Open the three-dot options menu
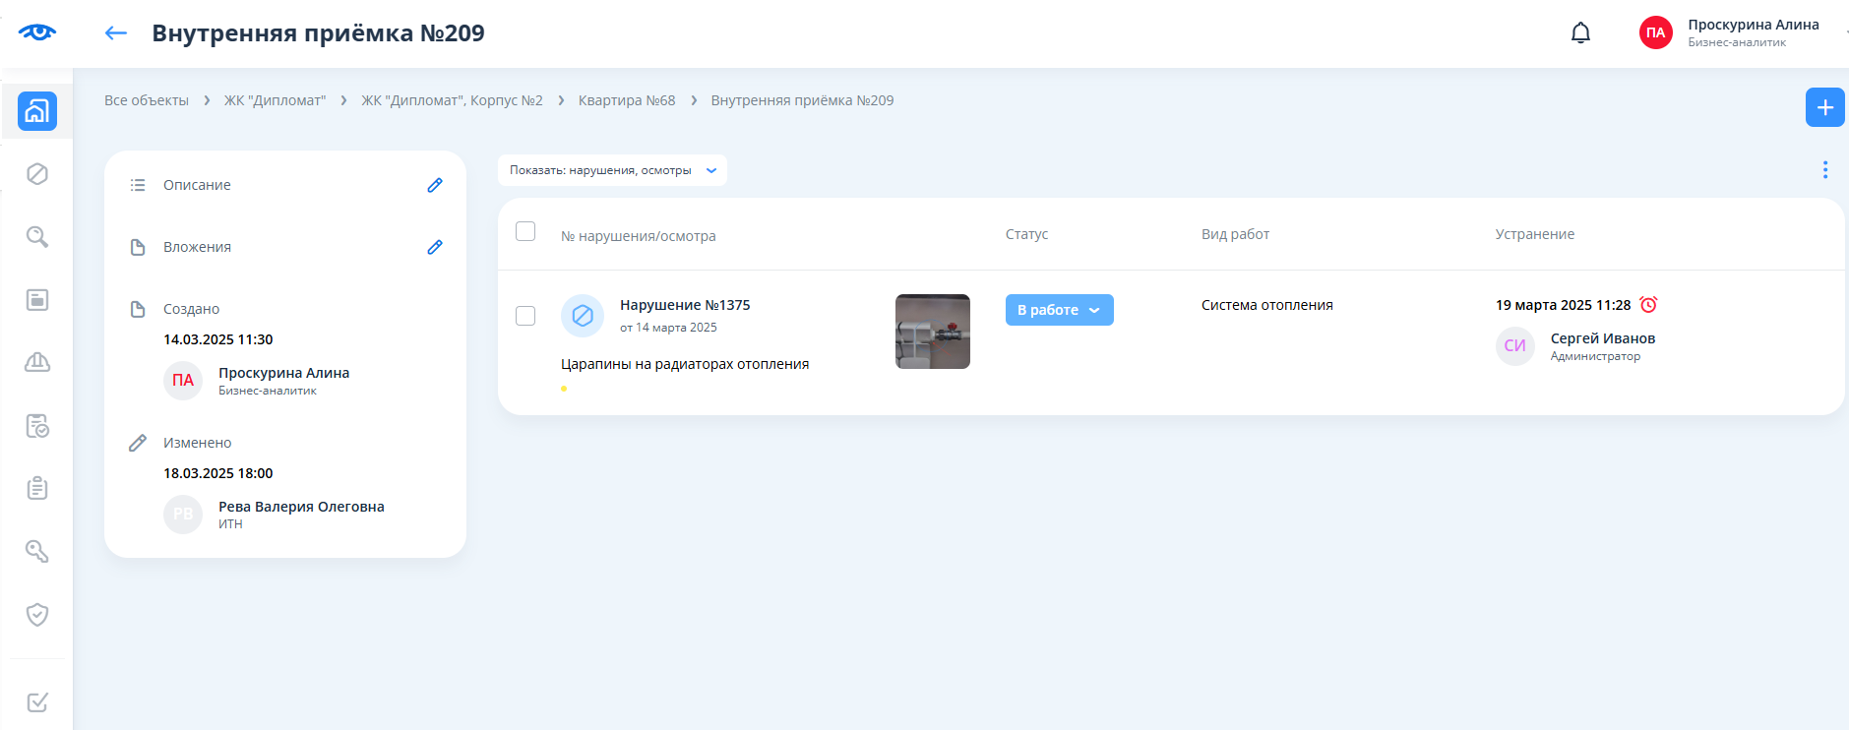 [1824, 170]
